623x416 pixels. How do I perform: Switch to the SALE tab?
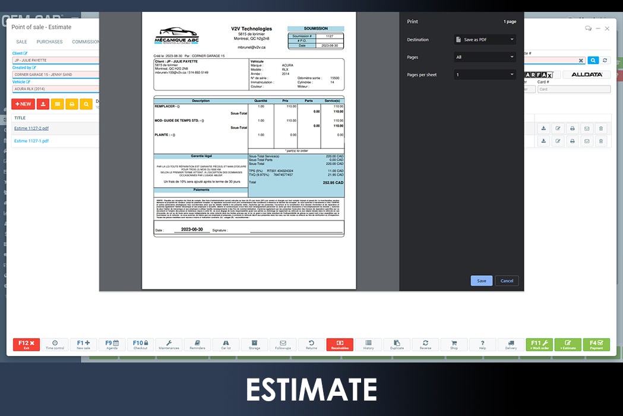(x=21, y=42)
